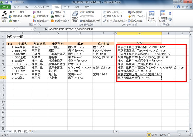Open the Logical (論理) functions list
Image resolution: width=193 pixels, height=137 pixels.
[x=38, y=12]
